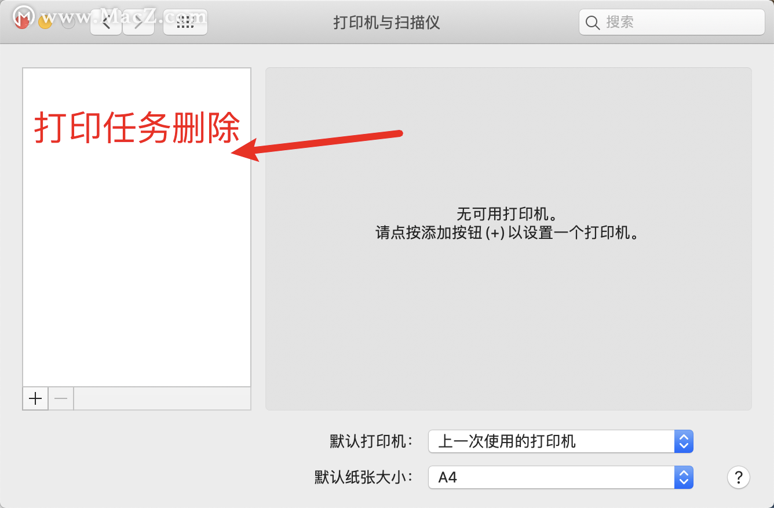Minimize window with the yellow button
Image resolution: width=774 pixels, height=508 pixels.
coord(45,22)
